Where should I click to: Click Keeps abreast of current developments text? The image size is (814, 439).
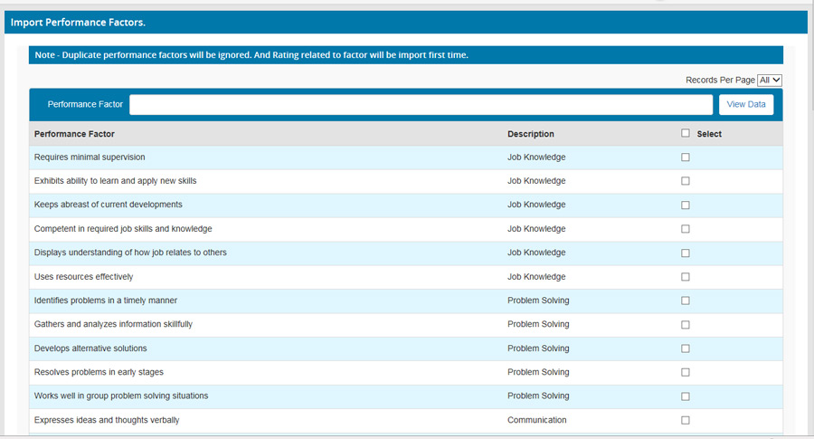coord(108,205)
